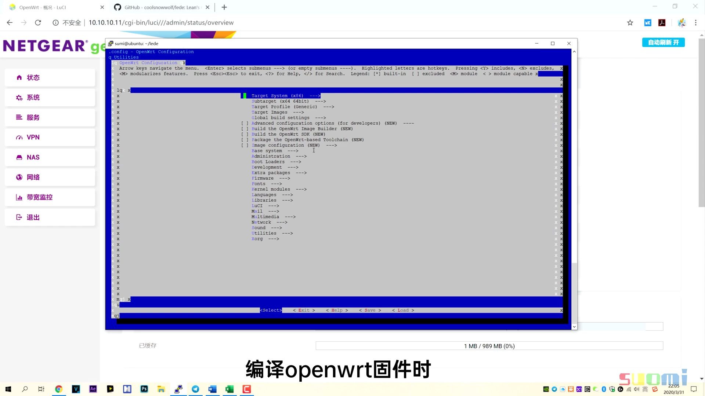This screenshot has width=705, height=396.
Task: Click the Bluetooth tray icon
Action: tap(604, 389)
